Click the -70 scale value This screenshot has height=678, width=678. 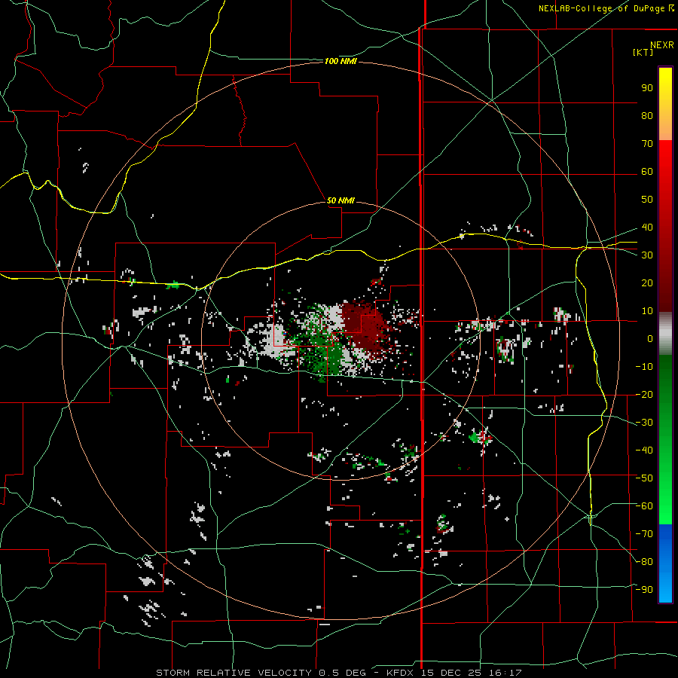pyautogui.click(x=644, y=534)
